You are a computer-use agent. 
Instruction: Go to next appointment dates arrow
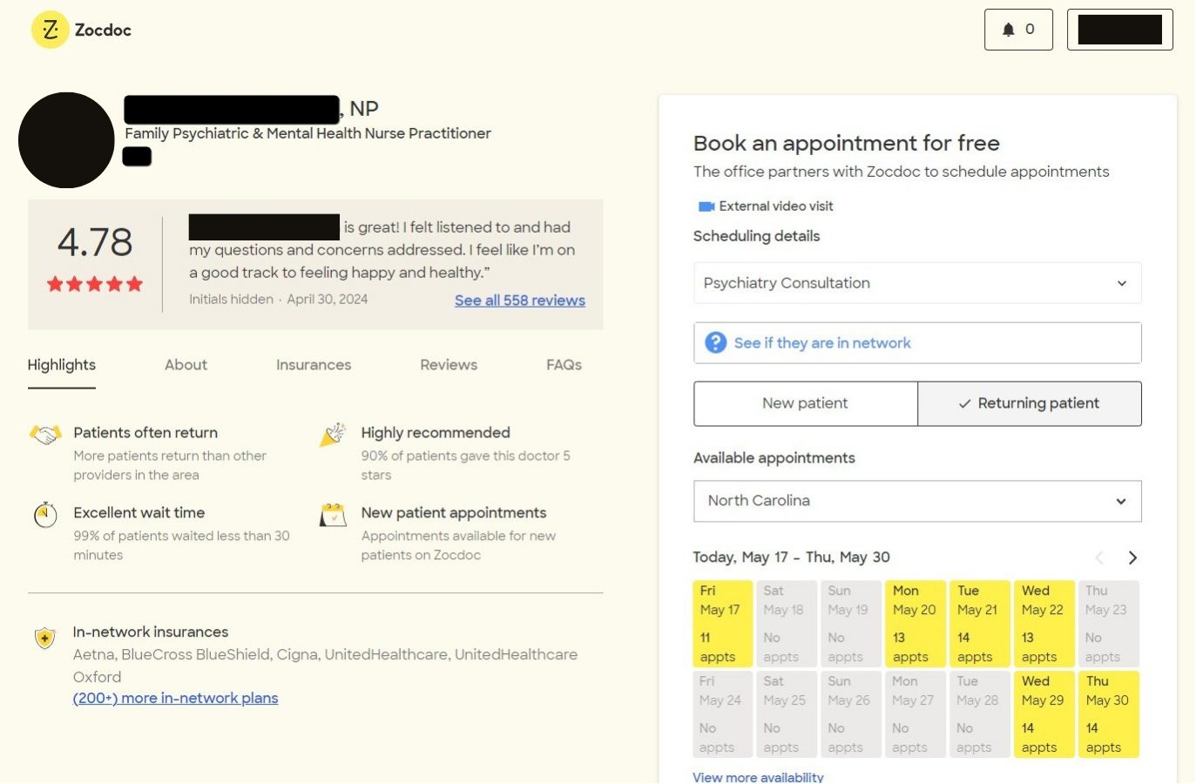[1132, 558]
